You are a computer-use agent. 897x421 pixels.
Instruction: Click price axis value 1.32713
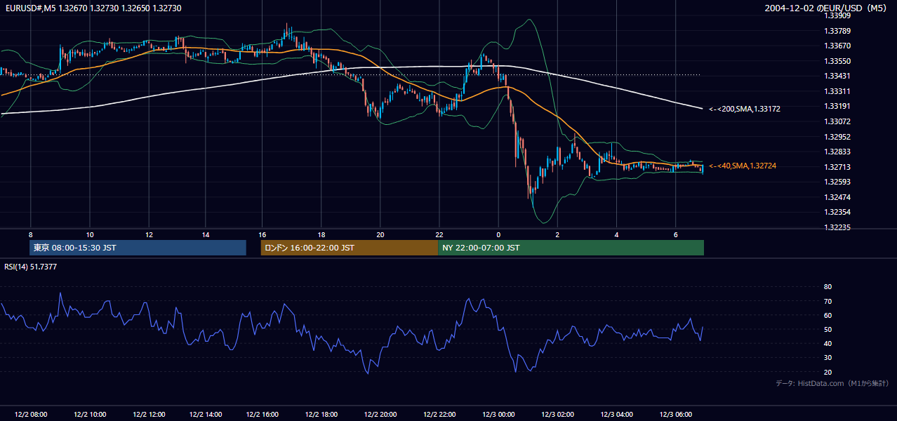(x=837, y=167)
